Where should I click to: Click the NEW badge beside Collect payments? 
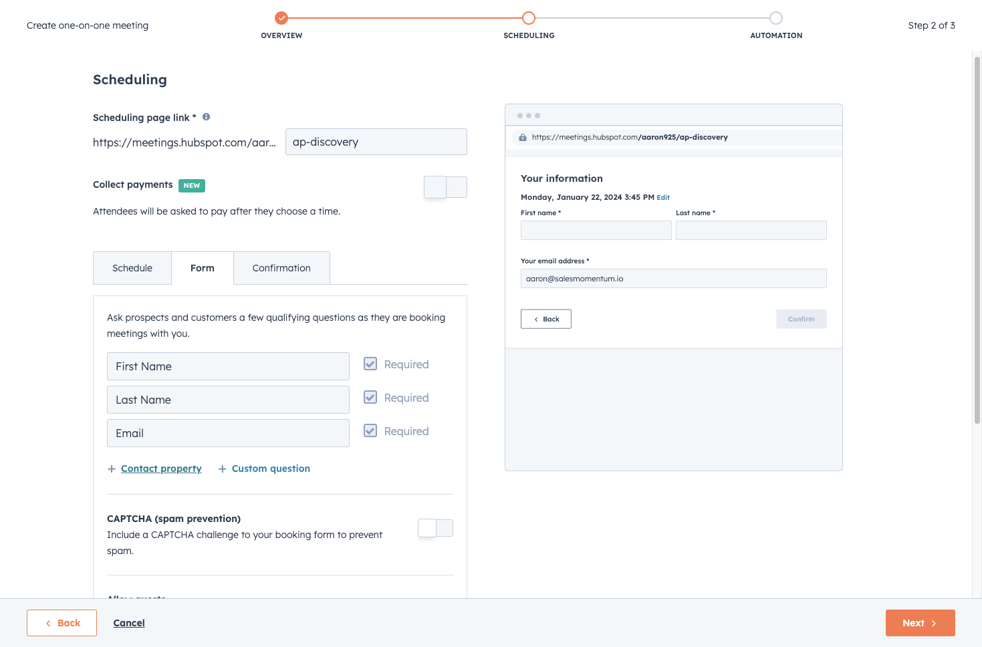click(x=192, y=186)
